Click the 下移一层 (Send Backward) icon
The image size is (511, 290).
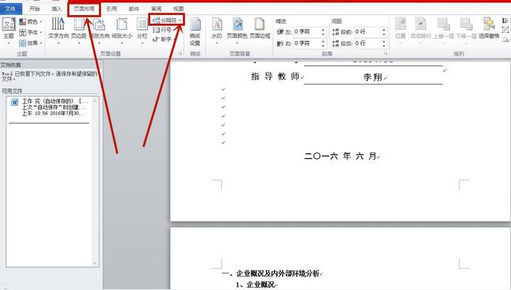click(x=466, y=24)
